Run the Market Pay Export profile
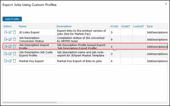This screenshot has height=106, width=170. pyautogui.click(x=6, y=61)
